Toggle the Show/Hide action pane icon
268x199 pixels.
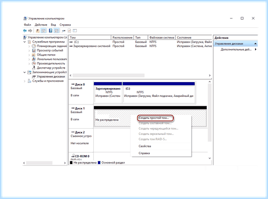click(x=56, y=31)
